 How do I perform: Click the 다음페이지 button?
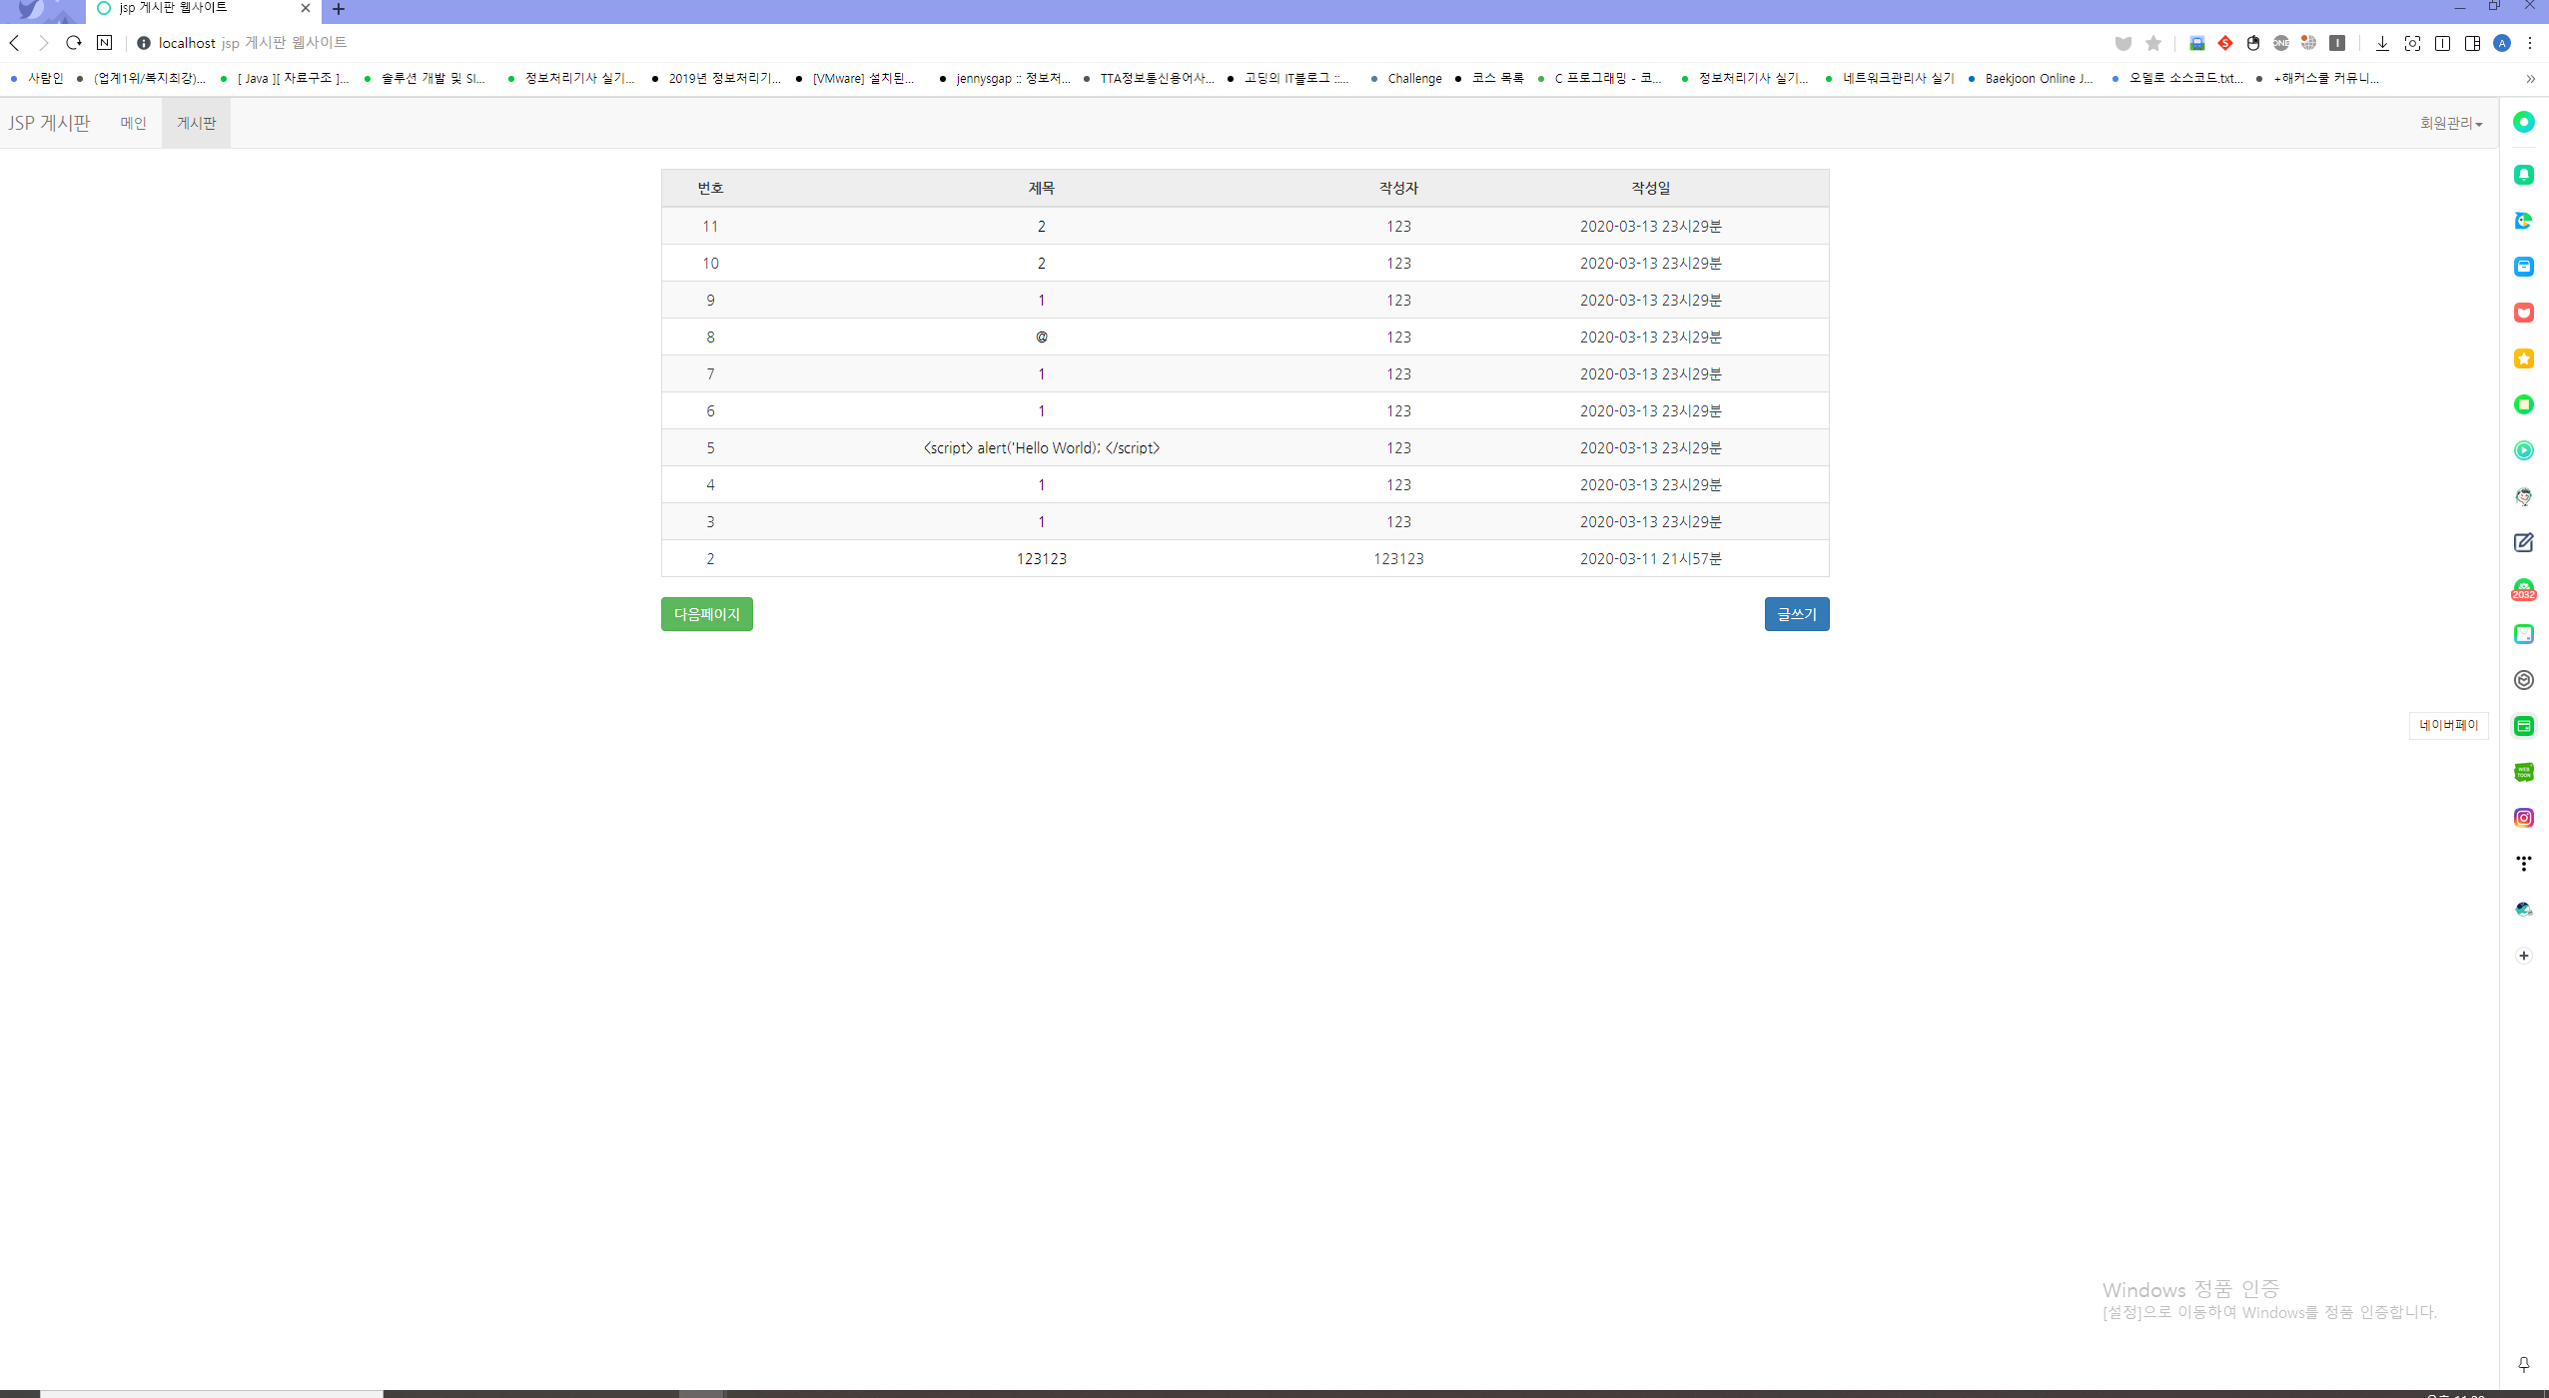tap(705, 613)
